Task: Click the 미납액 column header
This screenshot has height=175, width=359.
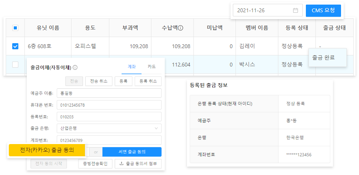Action: point(214,28)
